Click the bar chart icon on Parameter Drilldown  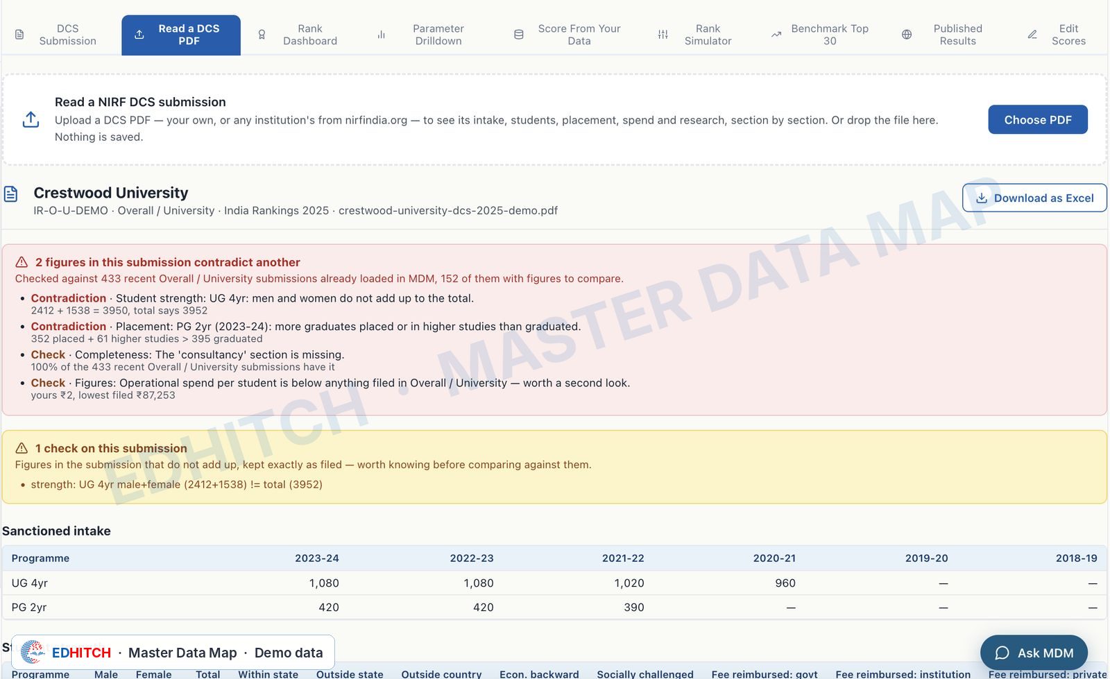tap(381, 35)
